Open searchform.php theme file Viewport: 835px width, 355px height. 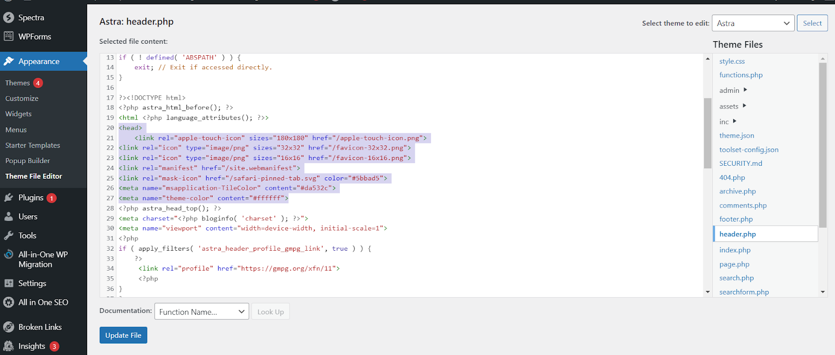tap(744, 292)
